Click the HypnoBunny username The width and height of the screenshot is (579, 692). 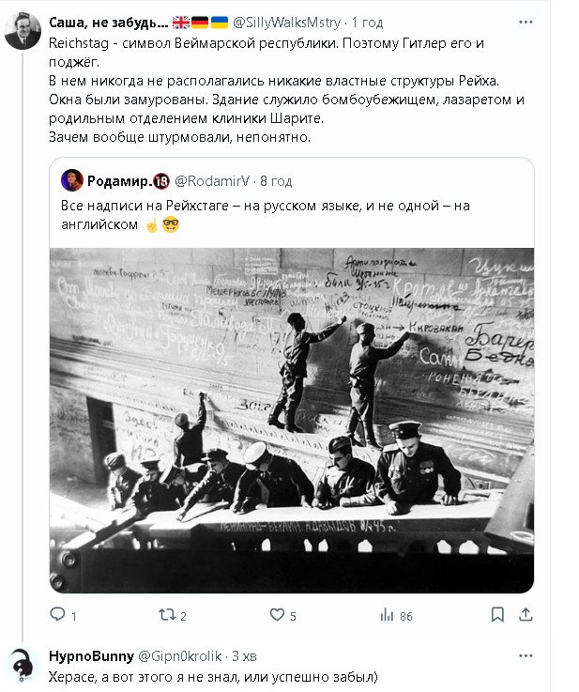pos(91,654)
